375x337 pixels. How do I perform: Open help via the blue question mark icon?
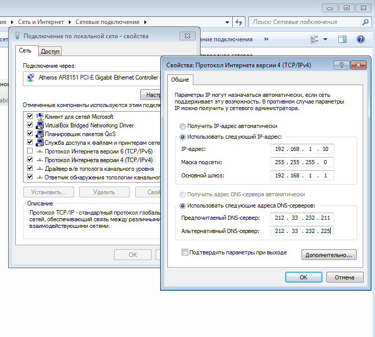click(x=361, y=39)
